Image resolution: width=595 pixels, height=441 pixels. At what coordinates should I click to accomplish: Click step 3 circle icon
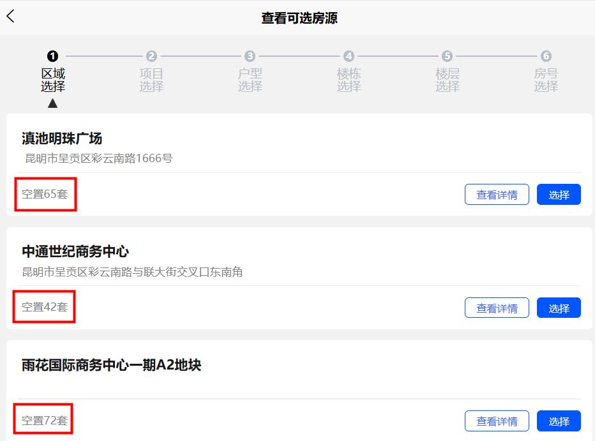[x=250, y=56]
